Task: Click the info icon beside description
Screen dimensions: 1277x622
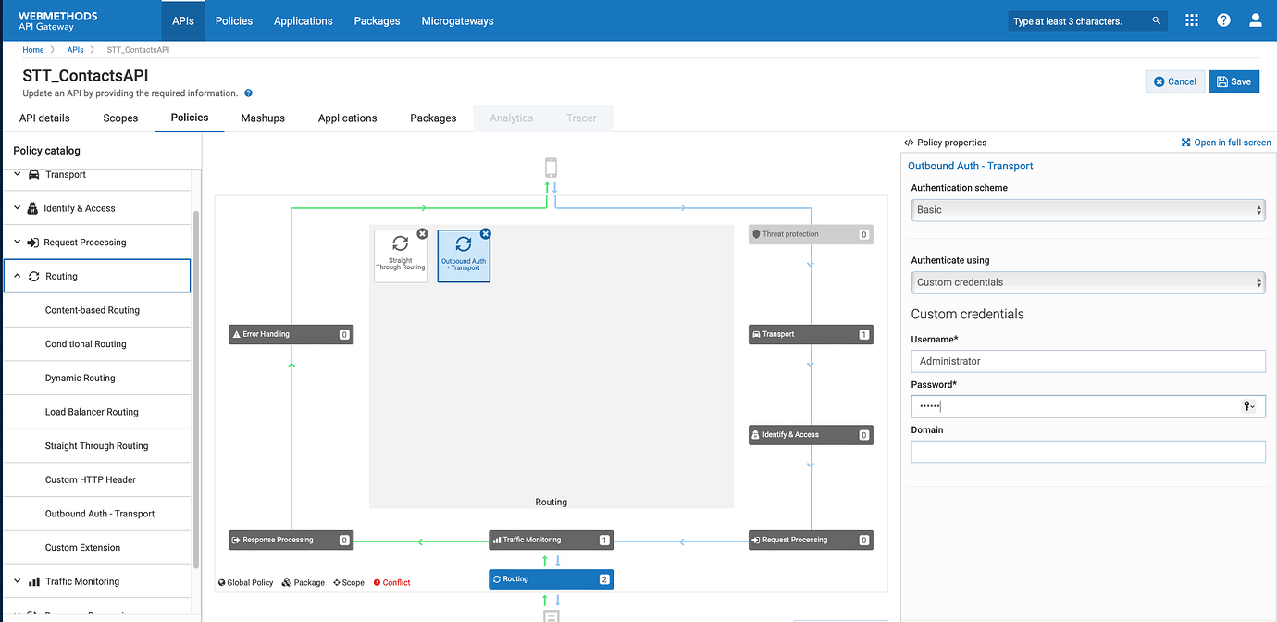Action: click(x=248, y=93)
